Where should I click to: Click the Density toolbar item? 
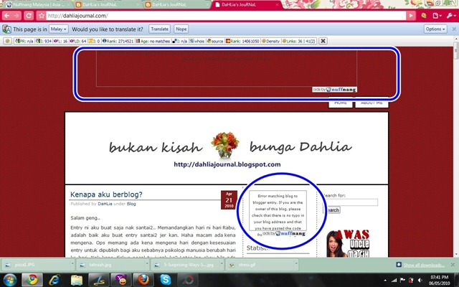tap(271, 41)
